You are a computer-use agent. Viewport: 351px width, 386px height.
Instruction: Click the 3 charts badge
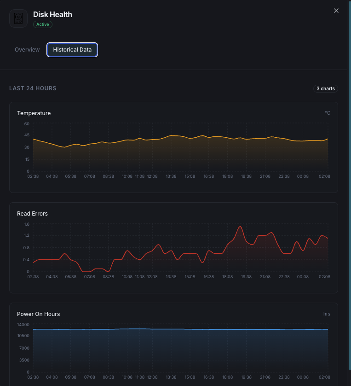tap(325, 88)
